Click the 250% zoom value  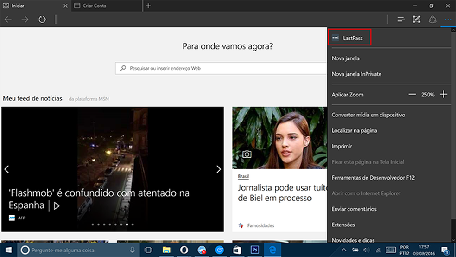click(427, 95)
